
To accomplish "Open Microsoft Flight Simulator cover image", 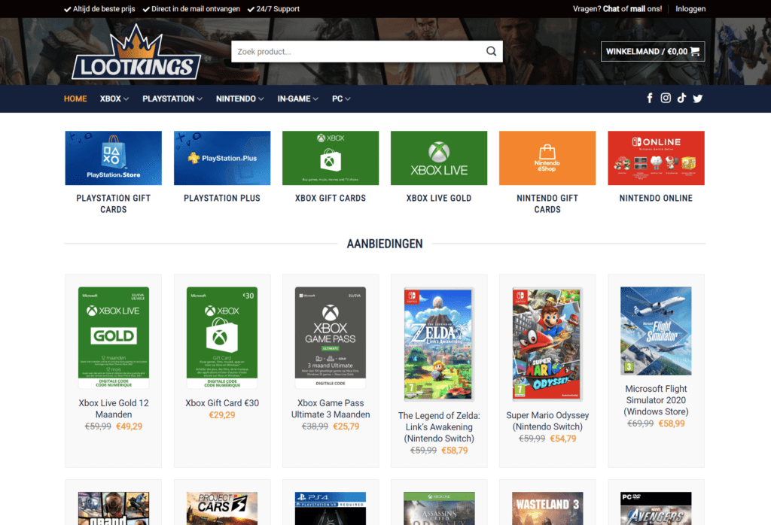I will click(656, 331).
